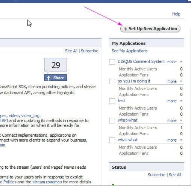This screenshot has width=191, height=186.
Task: Click the 'so you i m doing it' app icon
Action: [112, 81]
